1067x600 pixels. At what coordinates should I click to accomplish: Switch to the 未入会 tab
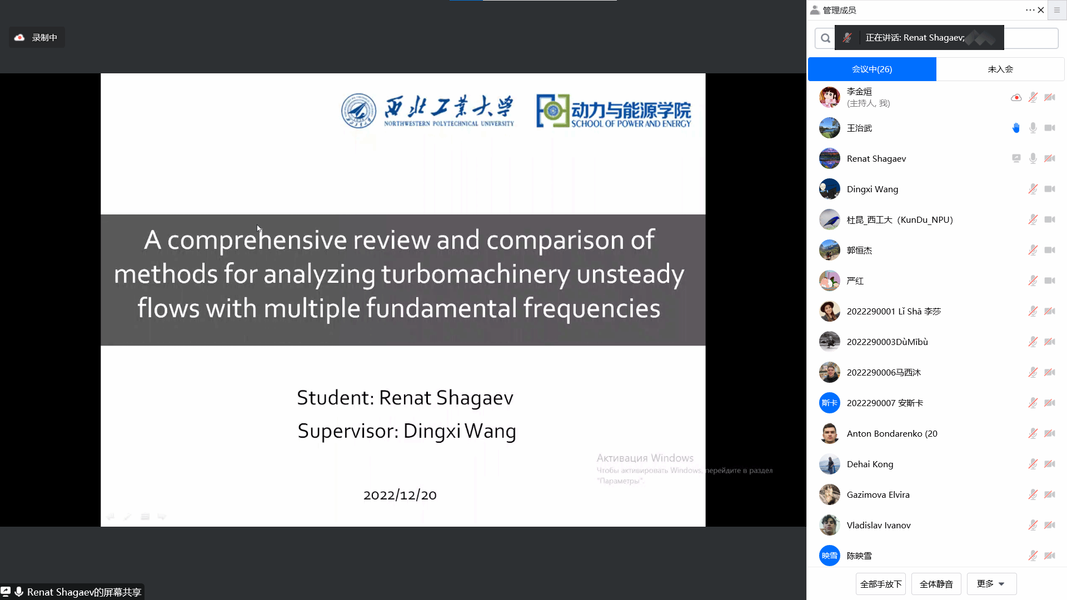pyautogui.click(x=1000, y=69)
